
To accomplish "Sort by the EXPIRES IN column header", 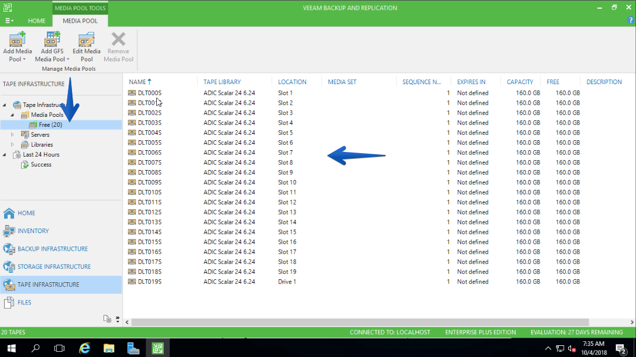I will click(471, 82).
